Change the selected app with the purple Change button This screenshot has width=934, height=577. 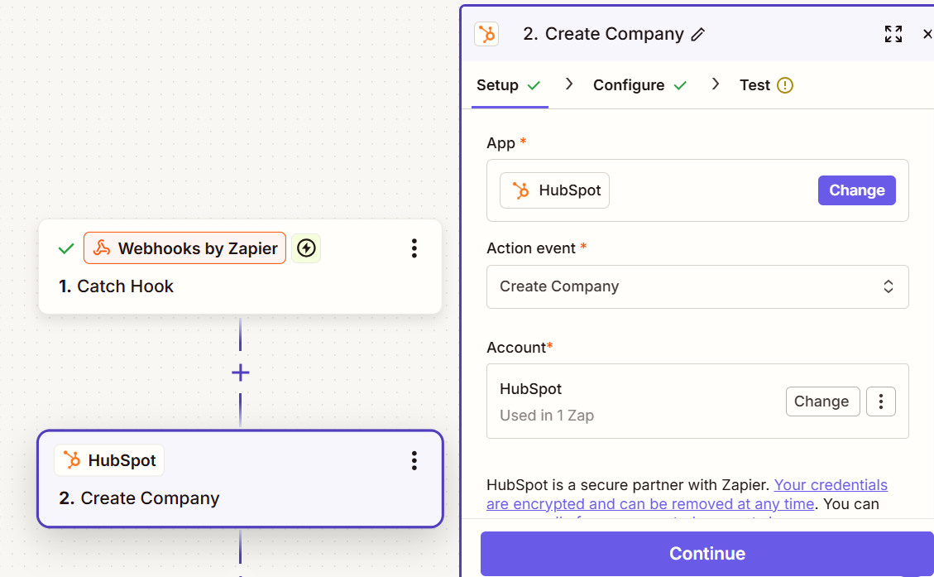856,190
